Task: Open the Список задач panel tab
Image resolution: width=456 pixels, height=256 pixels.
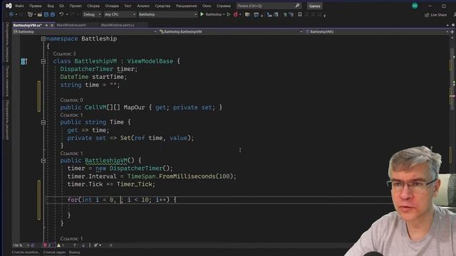Action: click(54, 252)
